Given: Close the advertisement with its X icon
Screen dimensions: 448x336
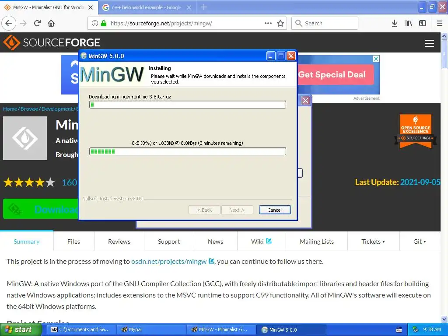Looking at the screenshot, I should pos(376,59).
